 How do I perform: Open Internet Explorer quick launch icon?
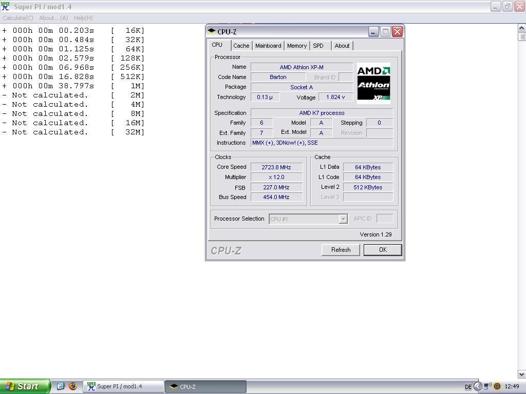pyautogui.click(x=61, y=386)
